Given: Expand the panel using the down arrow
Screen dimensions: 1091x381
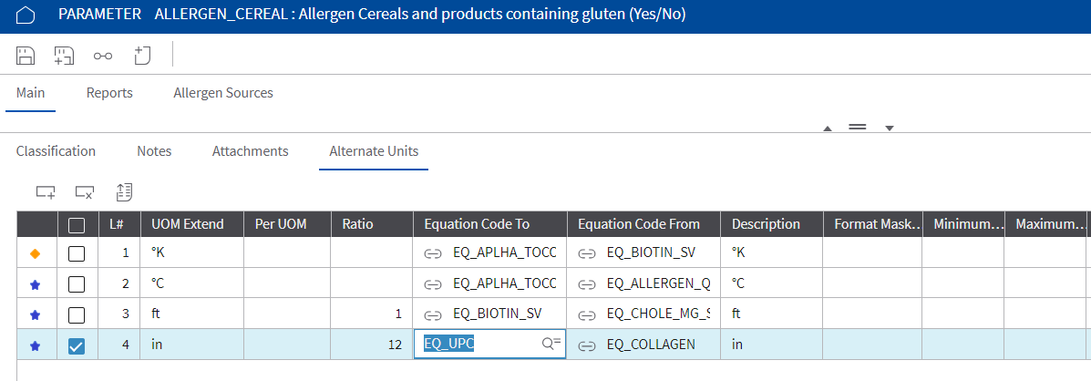Looking at the screenshot, I should tap(889, 128).
